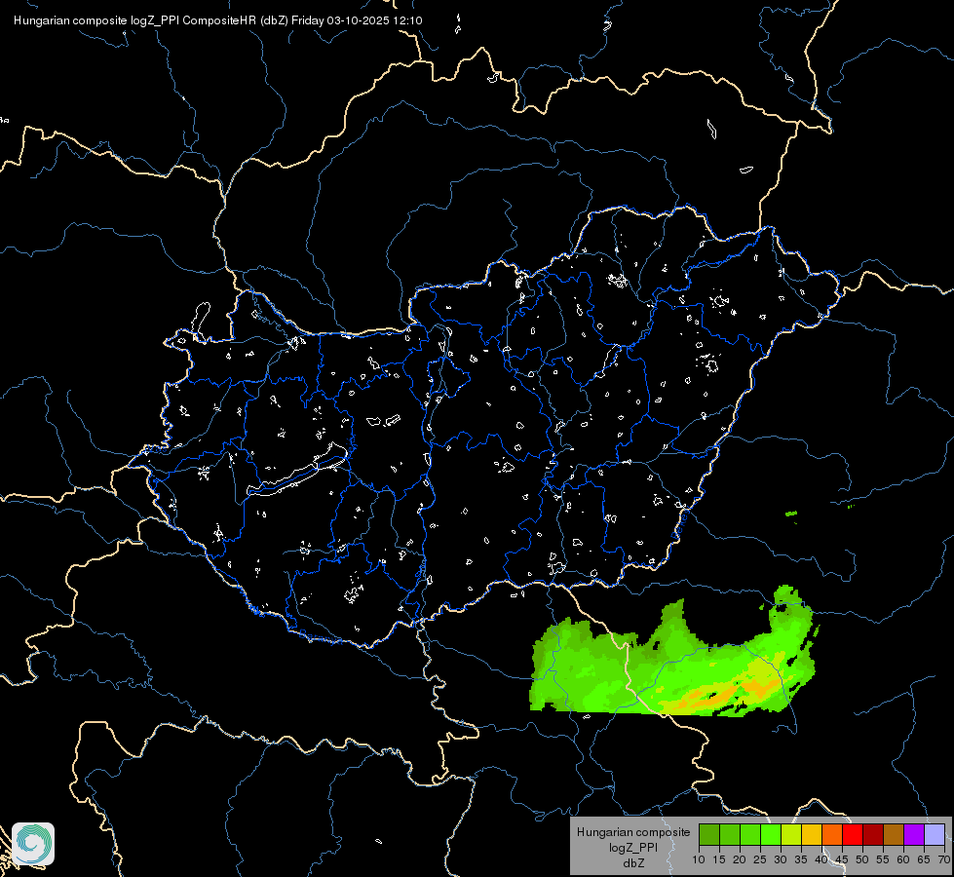This screenshot has width=954, height=877.
Task: Click the 10–15 dBZ dark green legend swatch
Action: pos(709,834)
